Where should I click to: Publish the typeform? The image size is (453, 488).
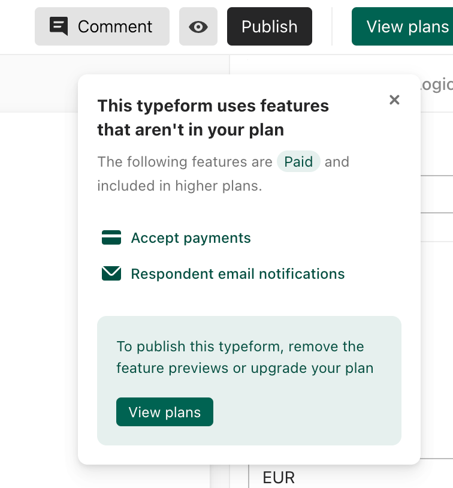pyautogui.click(x=270, y=26)
